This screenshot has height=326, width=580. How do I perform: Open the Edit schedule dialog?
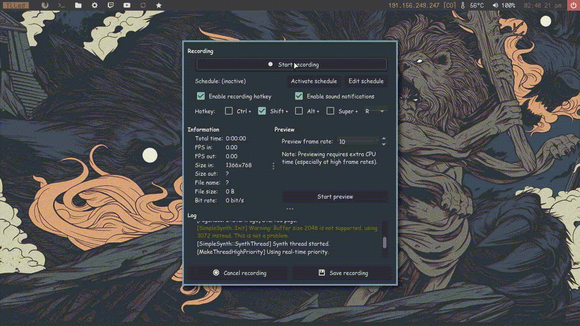366,81
